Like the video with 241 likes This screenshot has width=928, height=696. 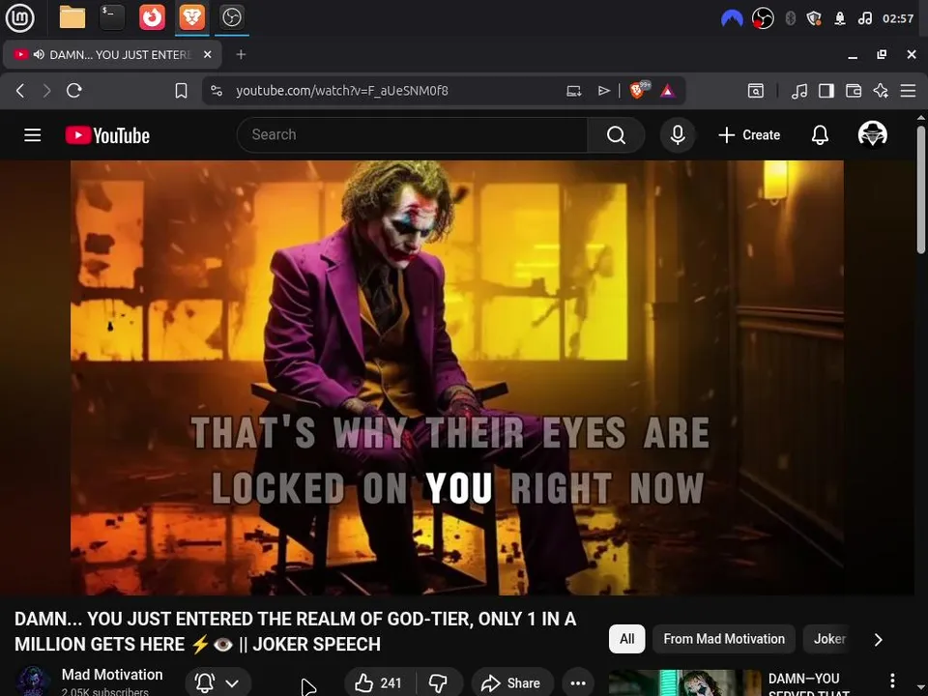point(379,683)
